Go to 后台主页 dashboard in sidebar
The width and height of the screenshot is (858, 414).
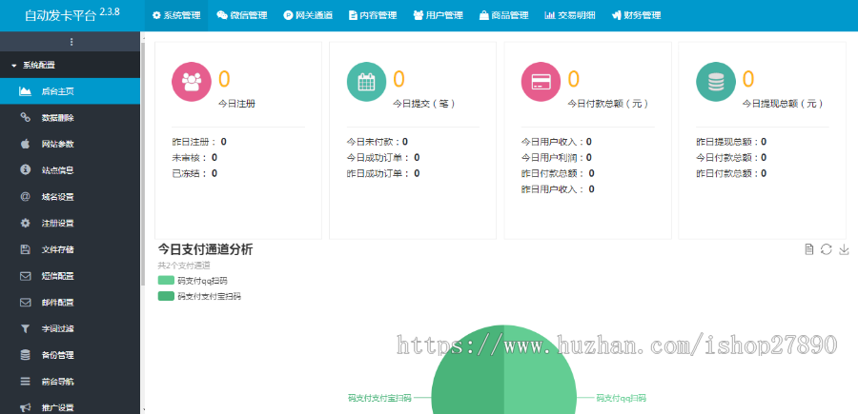[x=70, y=91]
